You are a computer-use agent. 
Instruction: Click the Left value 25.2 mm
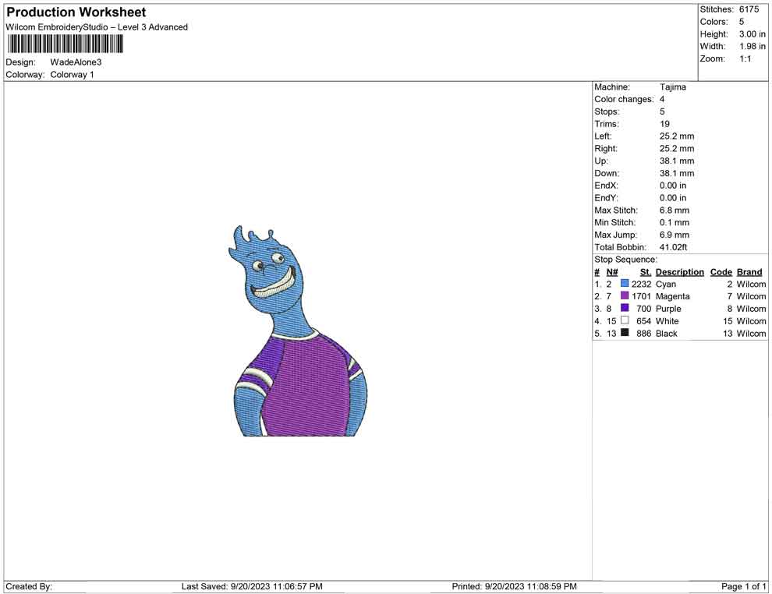coord(677,136)
